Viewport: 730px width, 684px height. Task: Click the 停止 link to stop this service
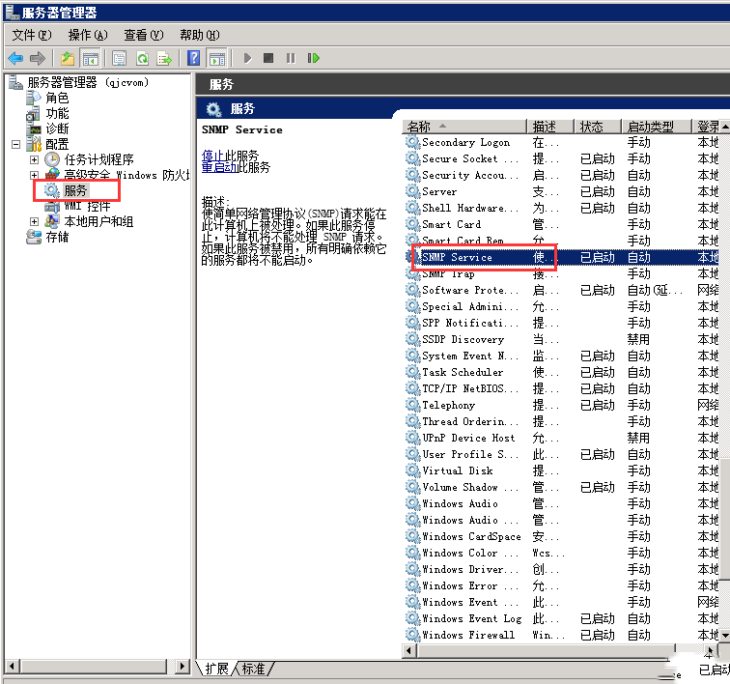pyautogui.click(x=212, y=156)
